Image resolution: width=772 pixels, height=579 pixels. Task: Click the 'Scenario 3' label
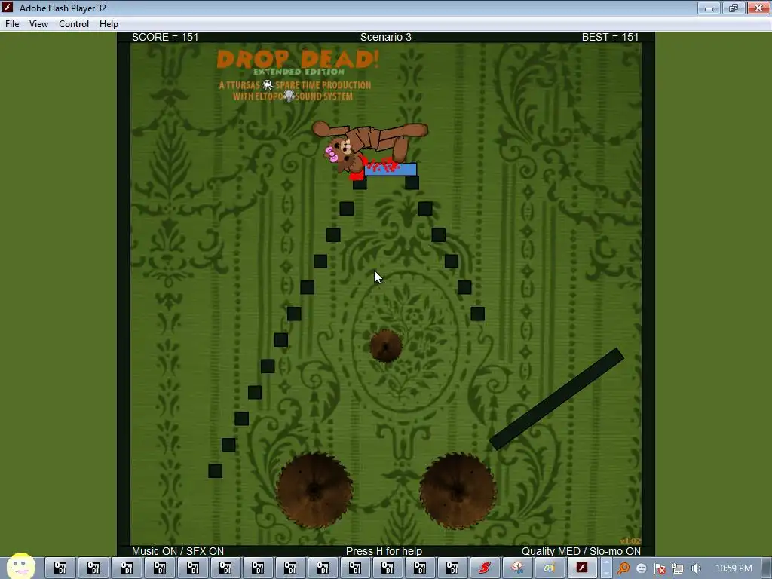pyautogui.click(x=385, y=38)
